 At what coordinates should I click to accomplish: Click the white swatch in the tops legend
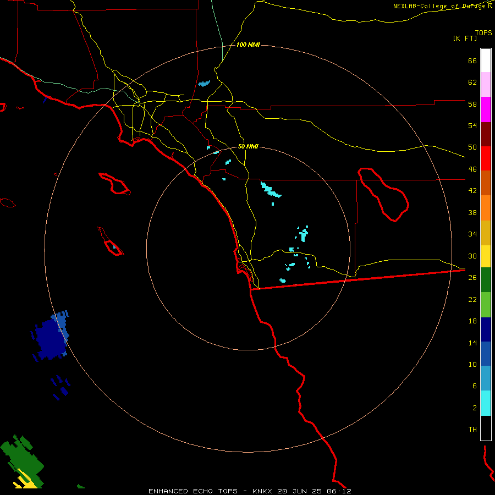click(486, 61)
